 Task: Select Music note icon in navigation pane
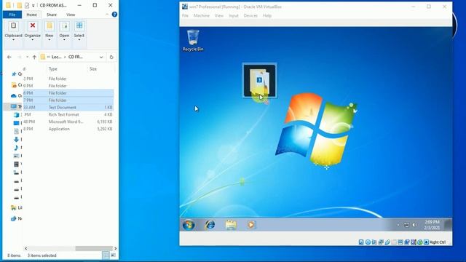coord(16,148)
